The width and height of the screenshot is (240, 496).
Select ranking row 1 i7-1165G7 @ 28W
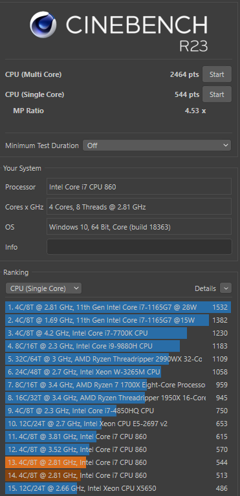[118, 307]
